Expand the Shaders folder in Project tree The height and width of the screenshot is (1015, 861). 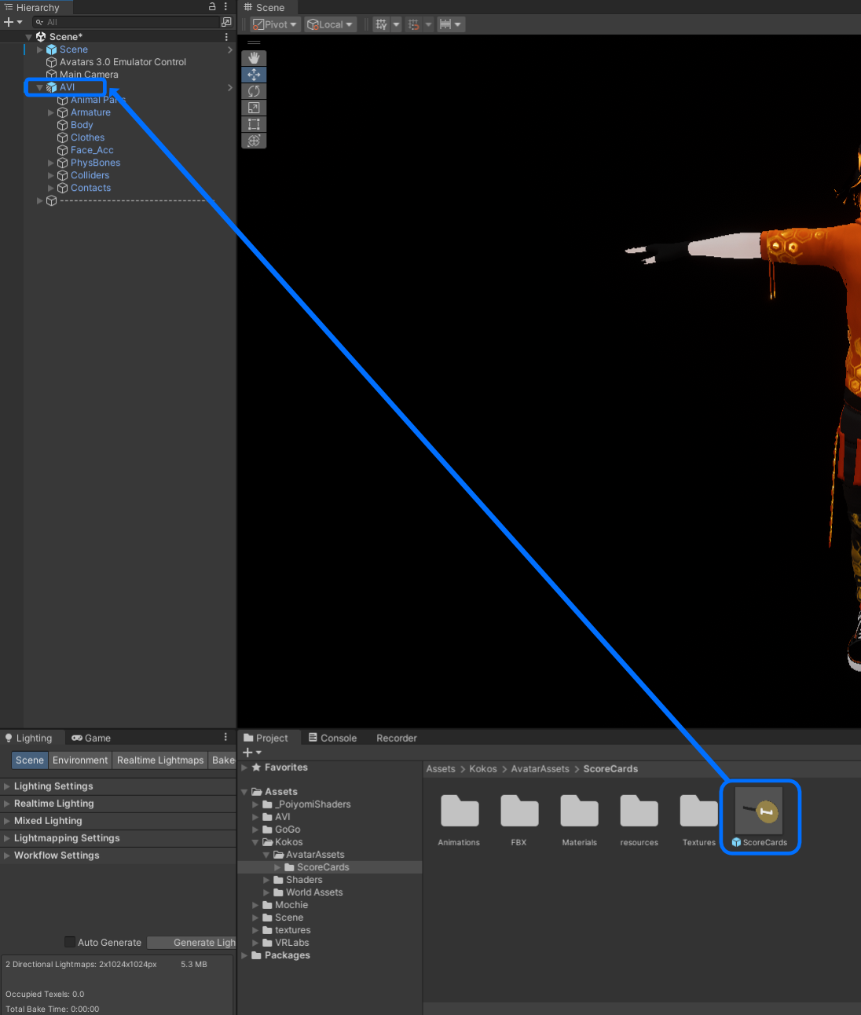click(x=266, y=880)
